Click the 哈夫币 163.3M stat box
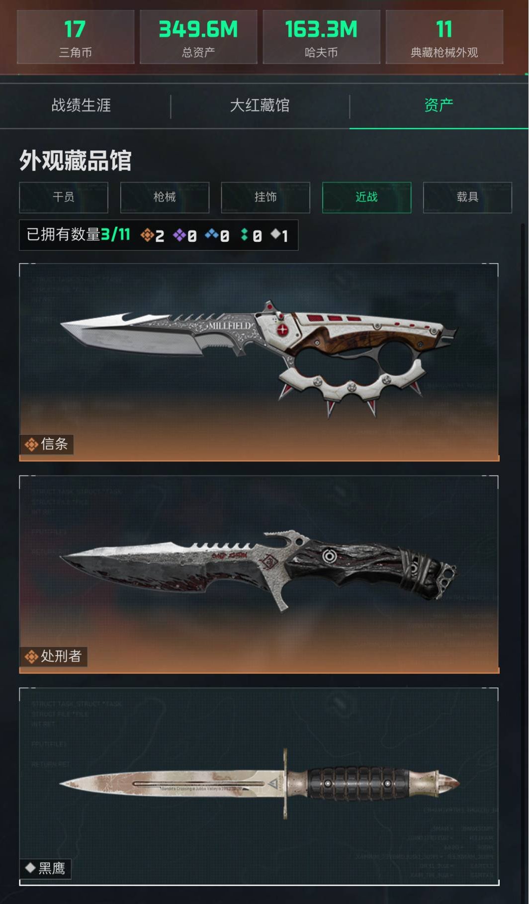 321,37
